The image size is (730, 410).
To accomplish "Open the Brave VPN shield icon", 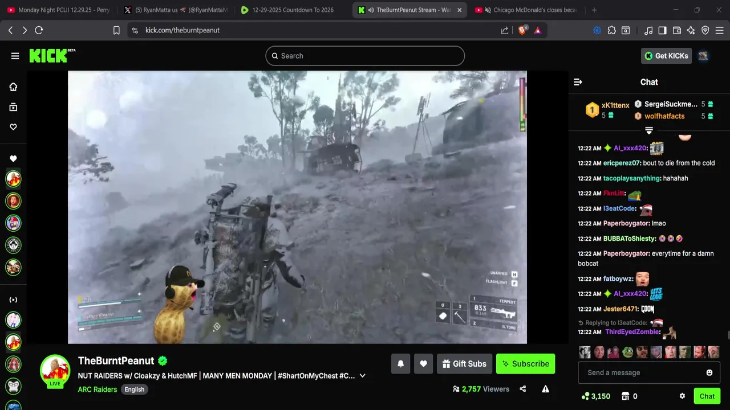I will (x=705, y=30).
